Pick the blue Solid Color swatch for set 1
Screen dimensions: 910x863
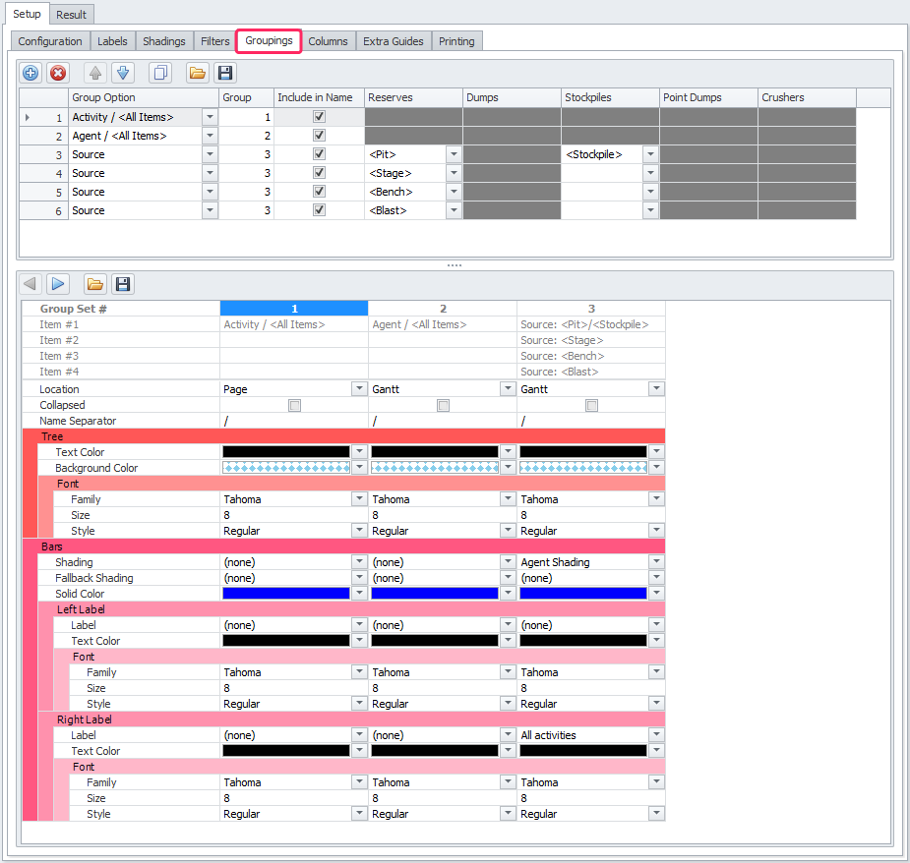tap(286, 594)
